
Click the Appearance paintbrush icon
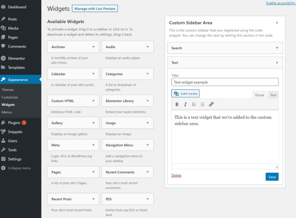(3, 80)
